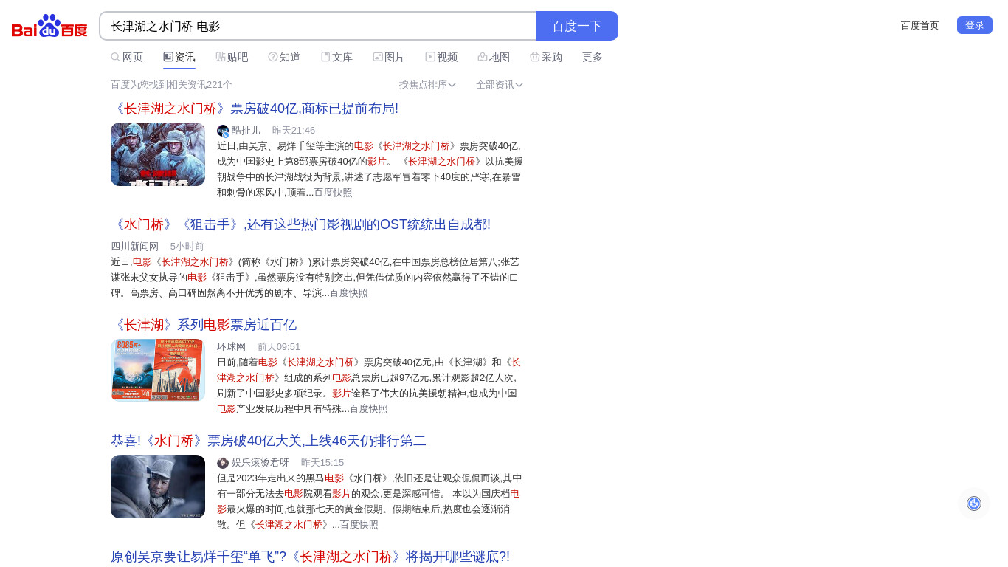This screenshot has width=1008, height=567.
Task: Click the 昨天15:15 timestamp
Action: pyautogui.click(x=322, y=463)
